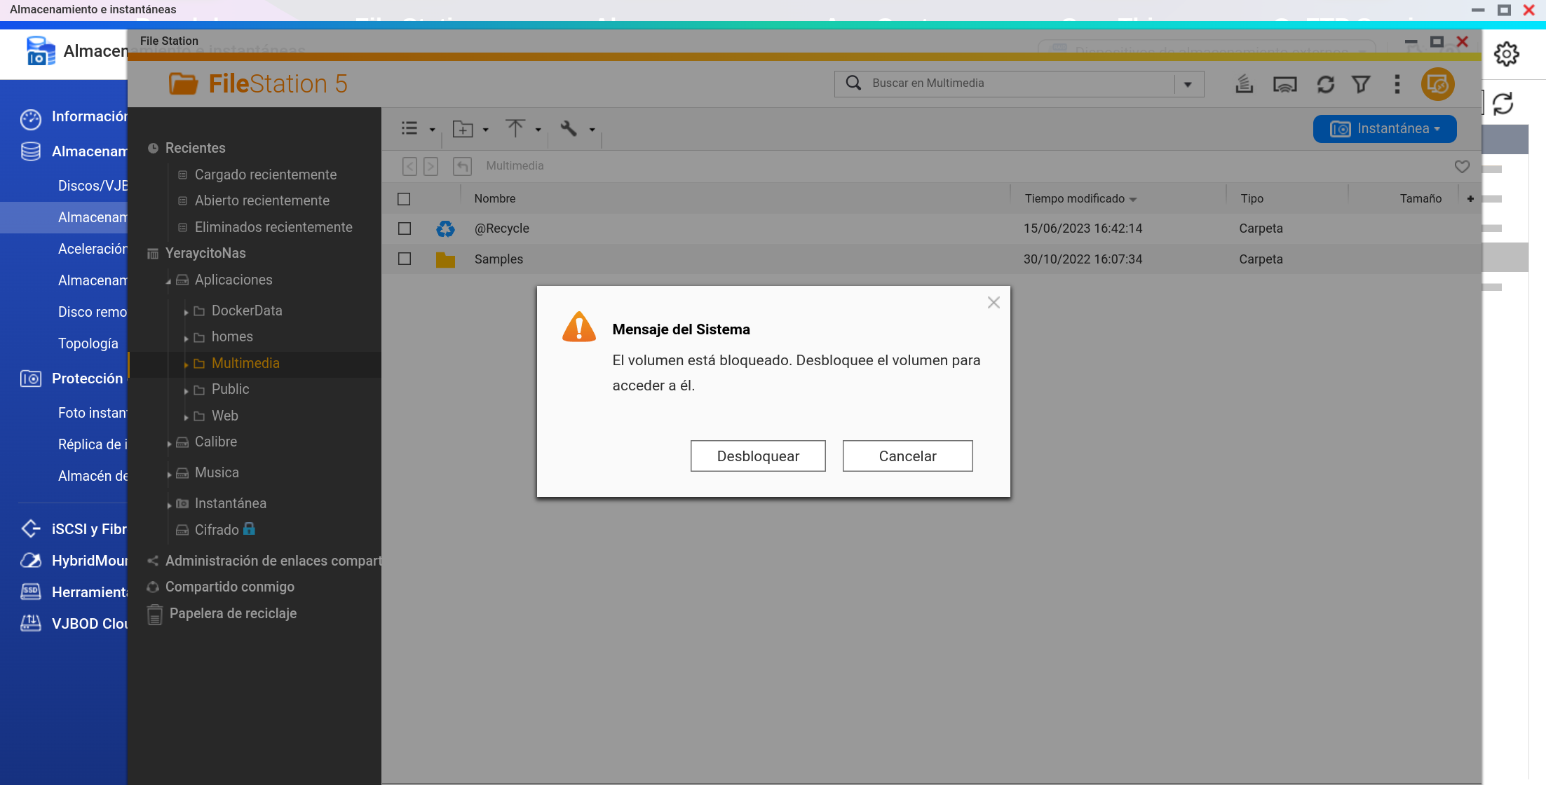Open Papelera de reciclaje entry
This screenshot has width=1546, height=785.
tap(233, 613)
